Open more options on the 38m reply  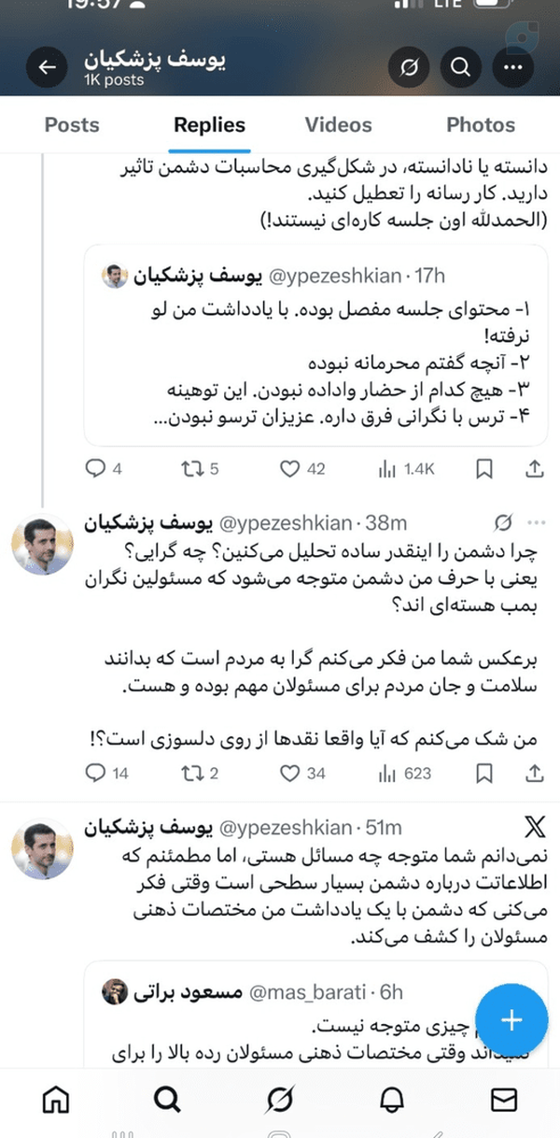536,522
